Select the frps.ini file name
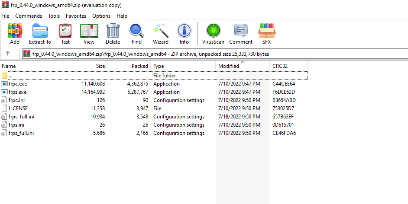The image size is (408, 204). [x=16, y=125]
